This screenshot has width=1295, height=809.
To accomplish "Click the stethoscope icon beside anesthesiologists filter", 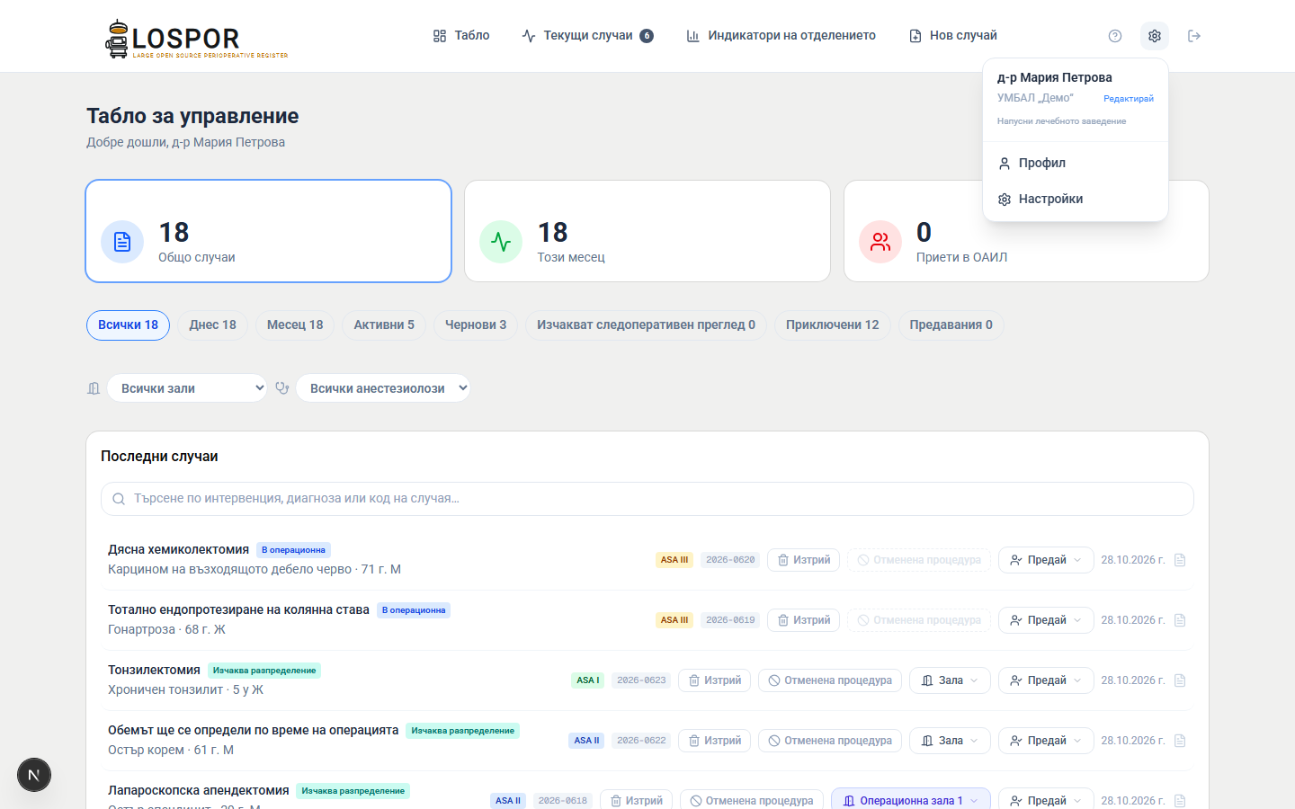I will 282,388.
